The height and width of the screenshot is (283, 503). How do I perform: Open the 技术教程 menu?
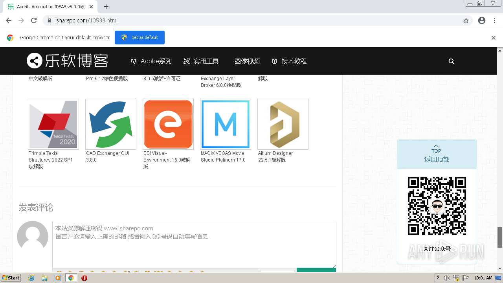(289, 61)
